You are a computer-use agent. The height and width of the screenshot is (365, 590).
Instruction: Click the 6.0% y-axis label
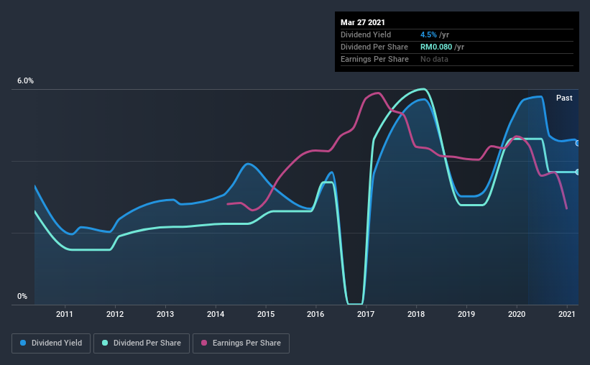[25, 81]
